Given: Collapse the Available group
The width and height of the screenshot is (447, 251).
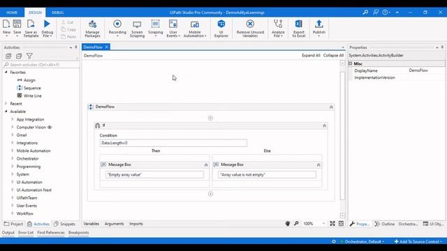Looking at the screenshot, I should [x=6, y=112].
